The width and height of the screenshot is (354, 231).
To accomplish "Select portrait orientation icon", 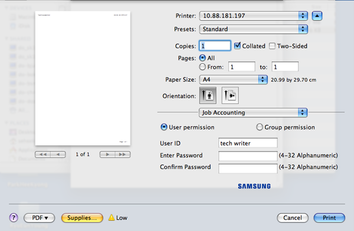I will [x=208, y=95].
